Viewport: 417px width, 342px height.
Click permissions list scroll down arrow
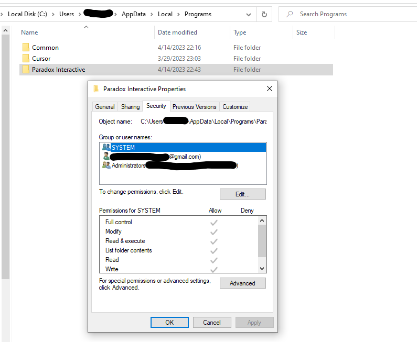pos(262,269)
